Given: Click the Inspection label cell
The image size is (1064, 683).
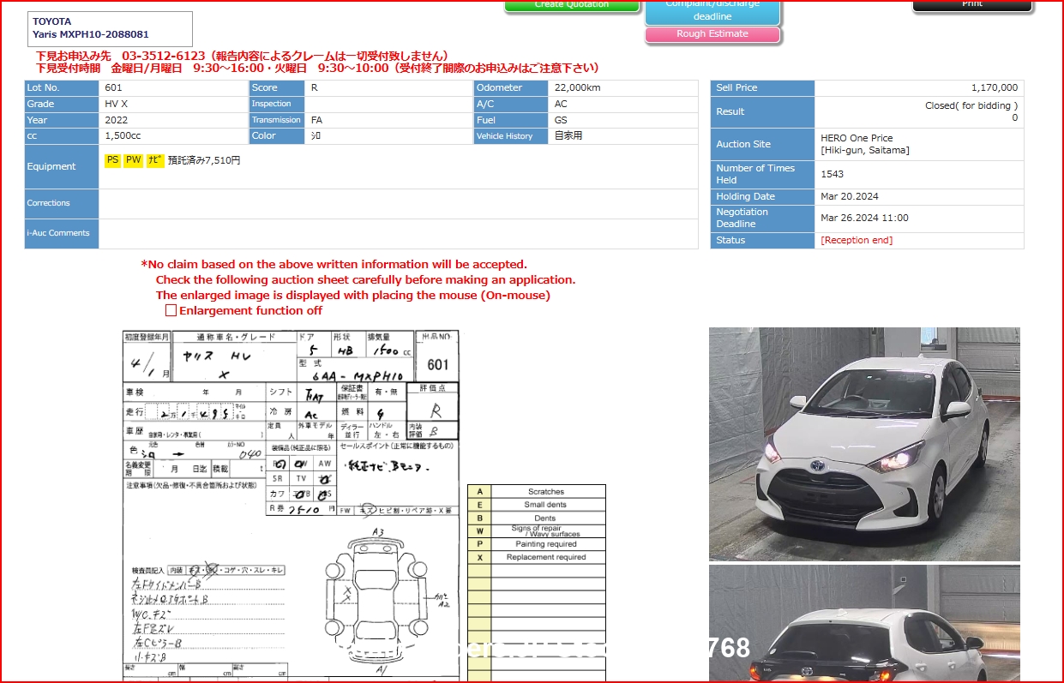Looking at the screenshot, I should pos(277,104).
